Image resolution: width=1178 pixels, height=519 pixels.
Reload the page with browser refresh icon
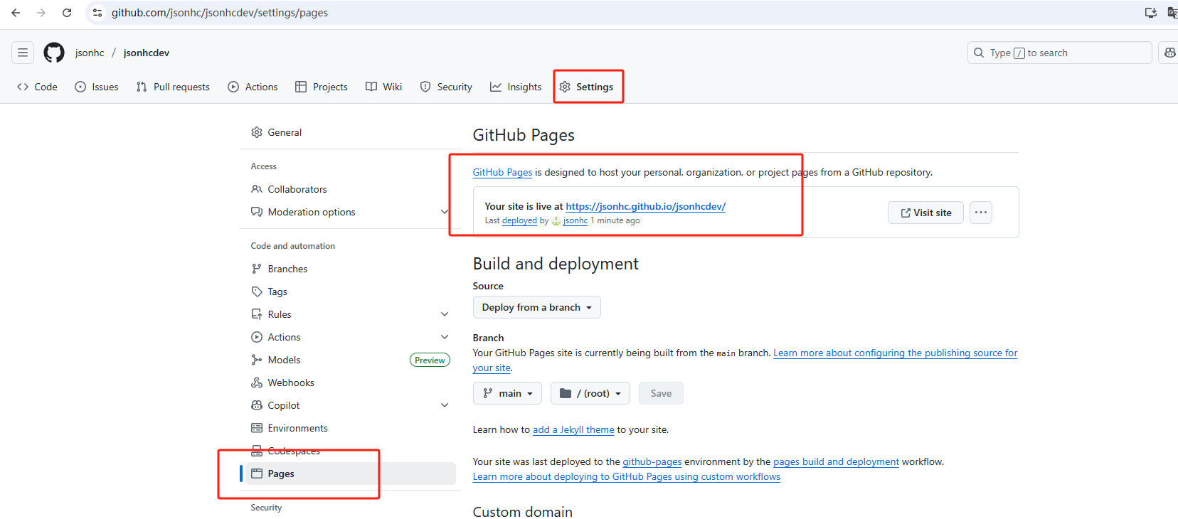(67, 13)
